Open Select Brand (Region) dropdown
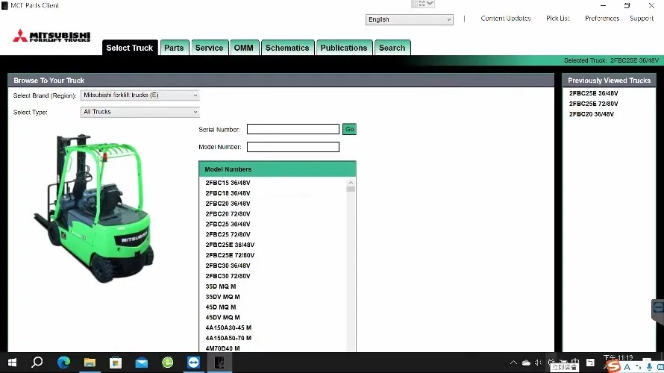 [x=140, y=95]
